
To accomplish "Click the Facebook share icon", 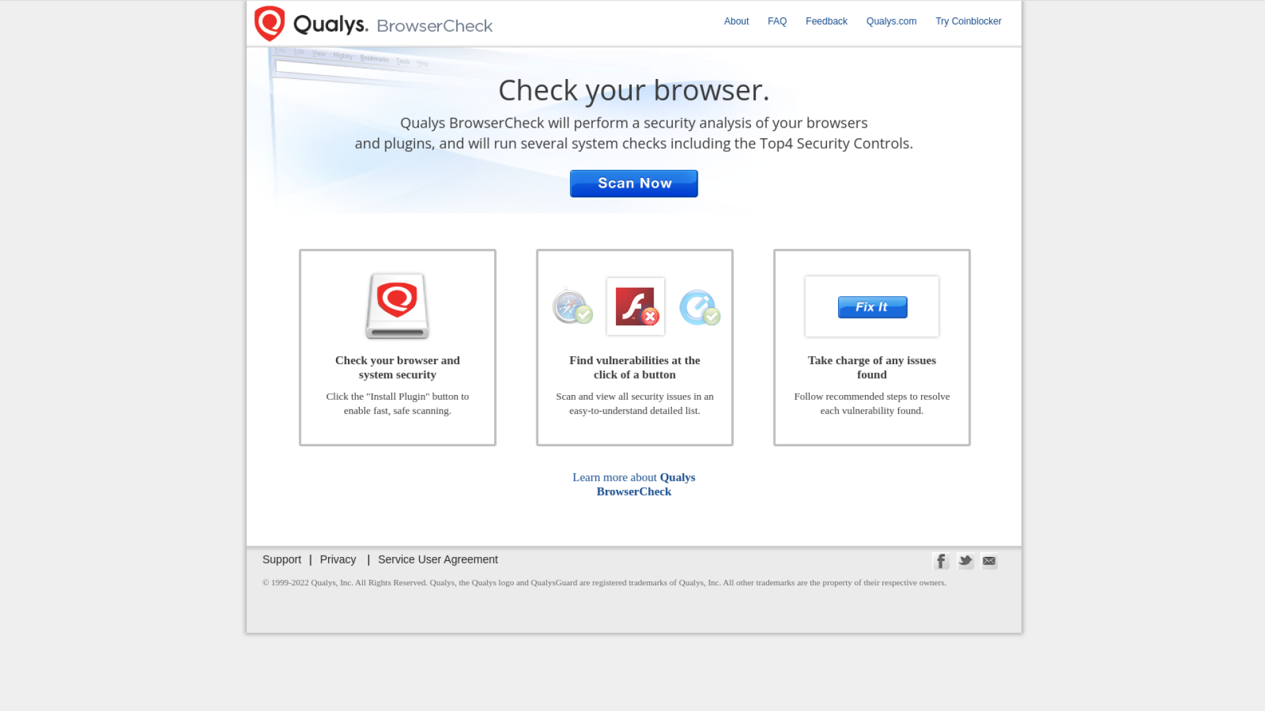I will point(941,561).
